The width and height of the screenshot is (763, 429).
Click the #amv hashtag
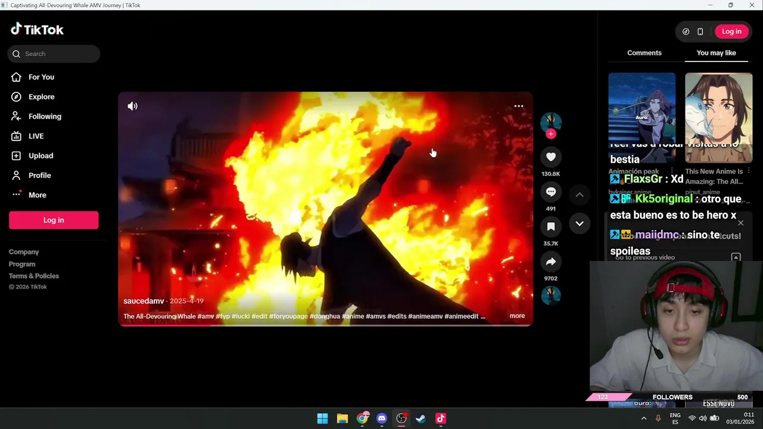point(206,316)
